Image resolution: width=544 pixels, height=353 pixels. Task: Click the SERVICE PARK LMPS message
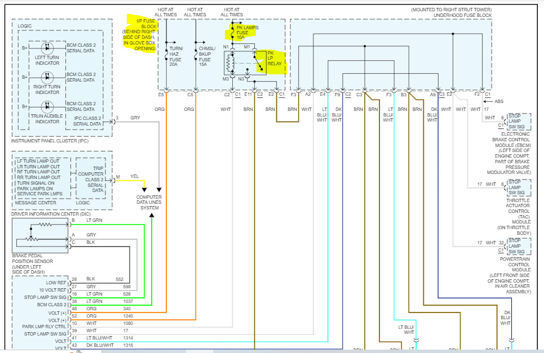tap(40, 194)
